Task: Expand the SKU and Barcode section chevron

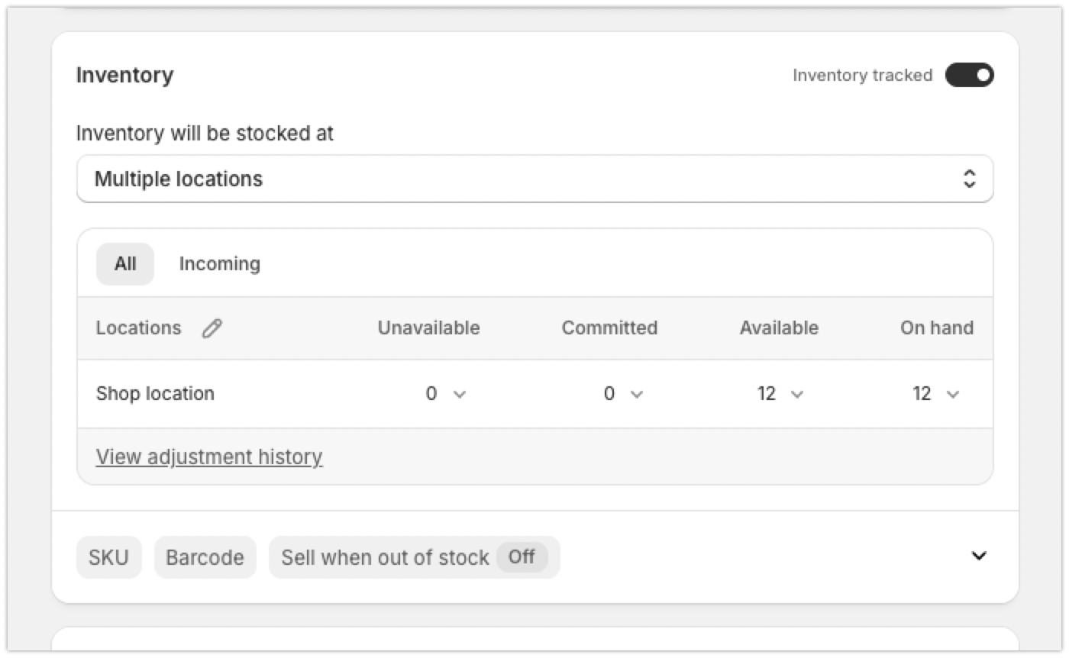Action: pyautogui.click(x=978, y=556)
